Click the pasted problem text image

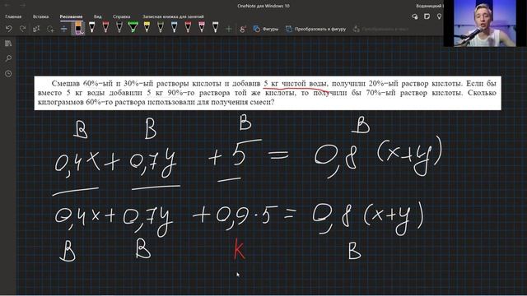pos(268,93)
